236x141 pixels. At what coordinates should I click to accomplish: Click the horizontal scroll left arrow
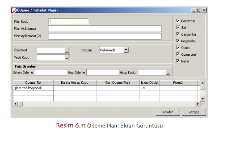tap(15, 104)
